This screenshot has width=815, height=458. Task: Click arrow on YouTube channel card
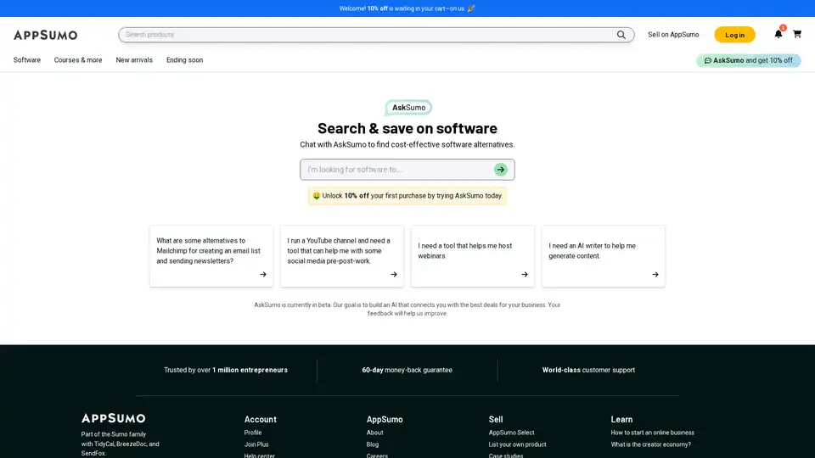(x=394, y=274)
